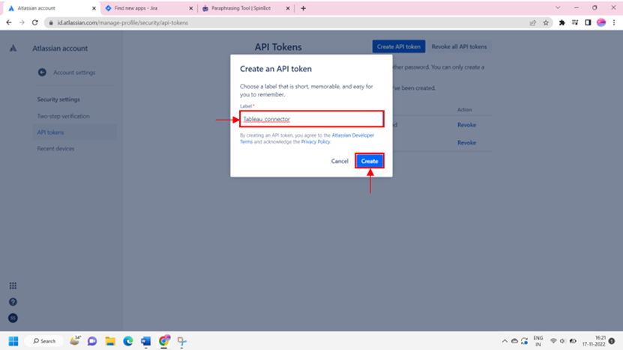Screen dimensions: 623x350
Task: Close the Find new apps - Jira tab
Action: 190,8
